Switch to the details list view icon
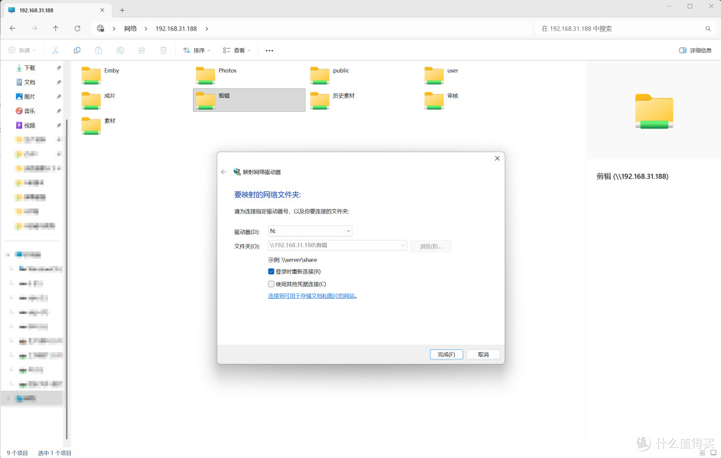Screen dimensions: 721x458 pyautogui.click(x=702, y=453)
